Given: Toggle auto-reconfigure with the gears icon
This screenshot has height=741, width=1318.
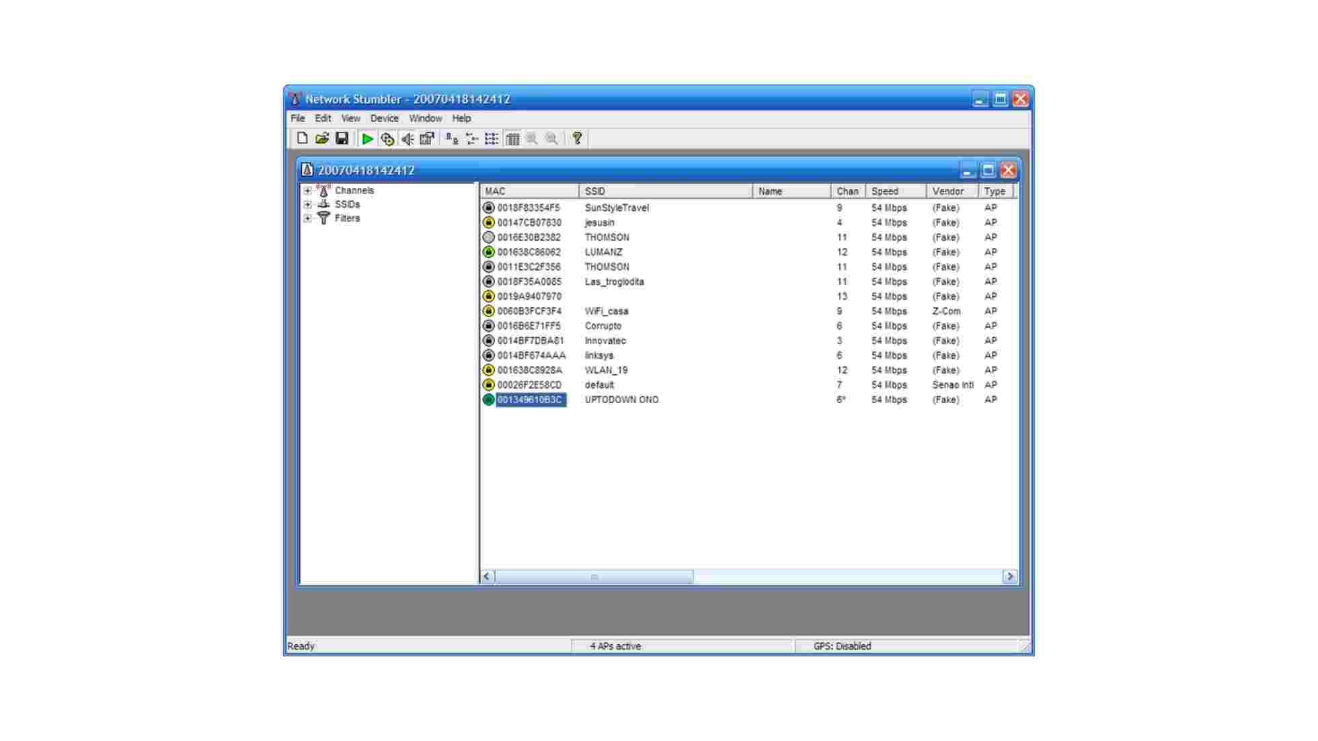Looking at the screenshot, I should click(387, 138).
